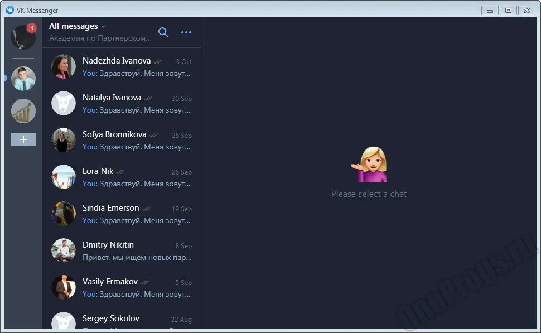Click the 5 Sep date label
The height and width of the screenshot is (333, 541).
point(183,283)
